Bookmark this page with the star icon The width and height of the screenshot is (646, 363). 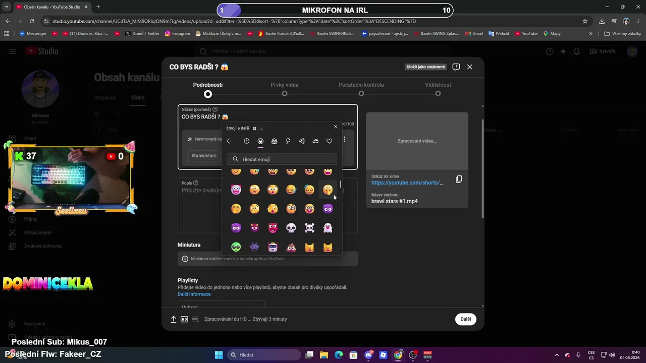[x=585, y=21]
